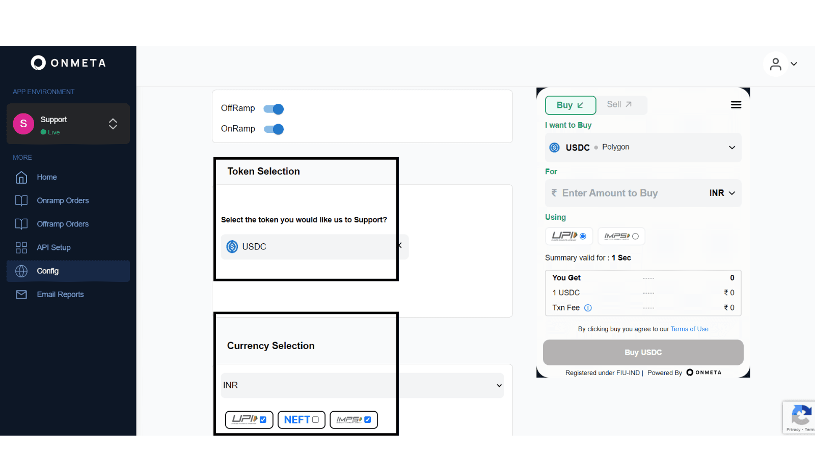This screenshot has height=458, width=815.
Task: Open the user profile icon at top right
Action: tap(775, 64)
